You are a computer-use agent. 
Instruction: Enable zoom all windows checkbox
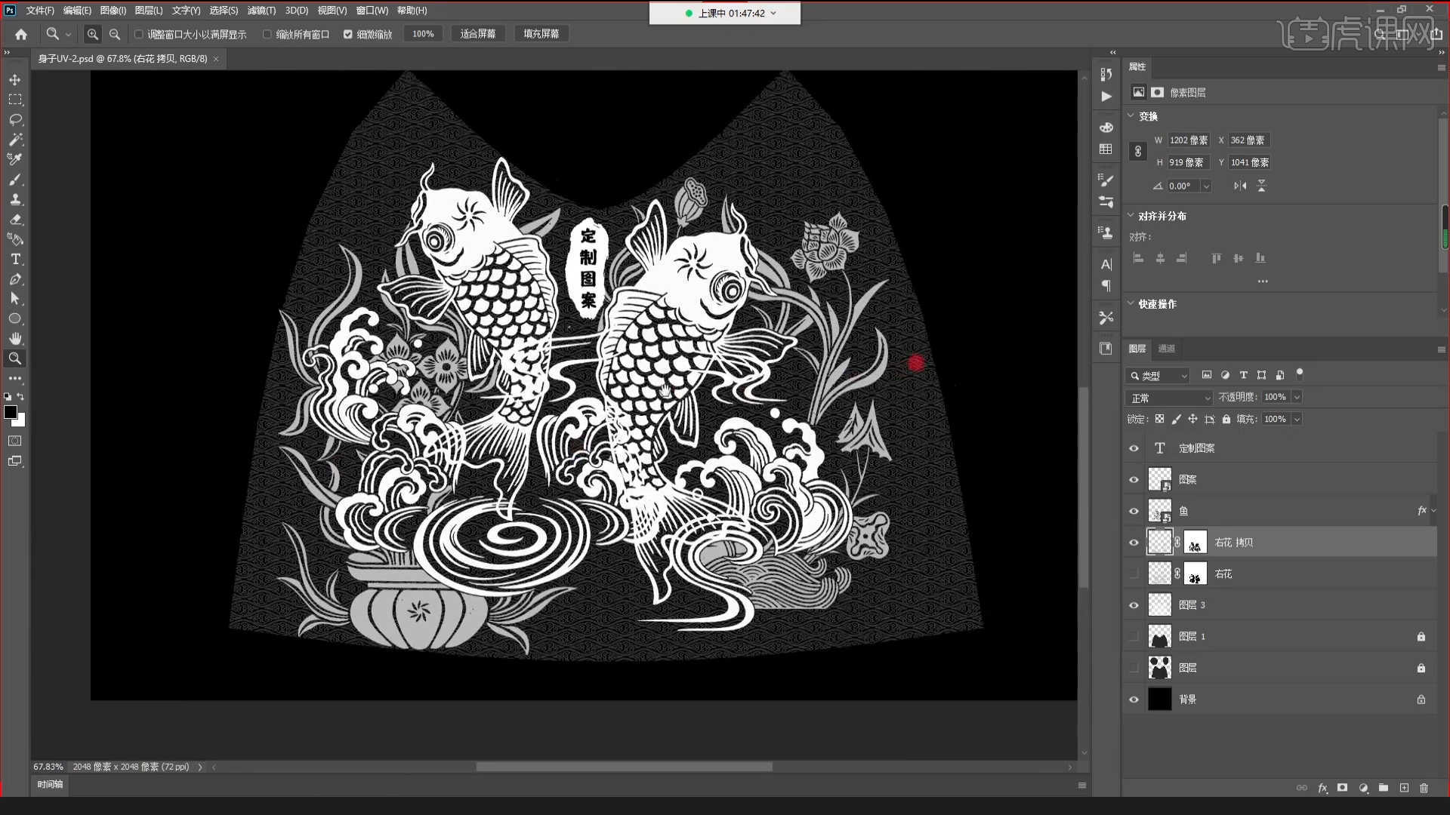tap(267, 34)
